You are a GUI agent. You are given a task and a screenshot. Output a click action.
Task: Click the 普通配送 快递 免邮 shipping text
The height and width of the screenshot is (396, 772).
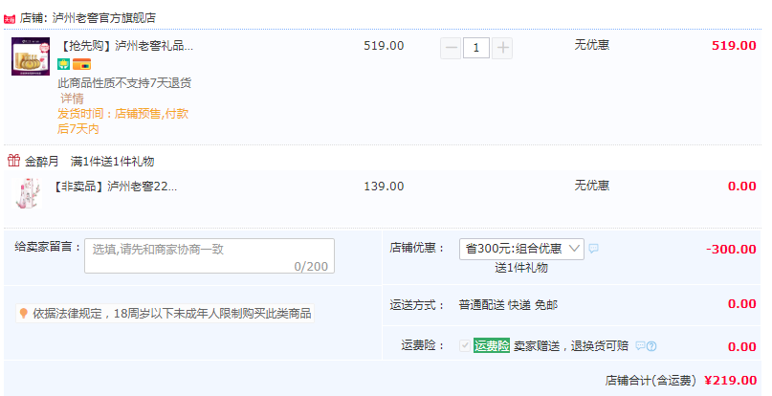pos(508,305)
